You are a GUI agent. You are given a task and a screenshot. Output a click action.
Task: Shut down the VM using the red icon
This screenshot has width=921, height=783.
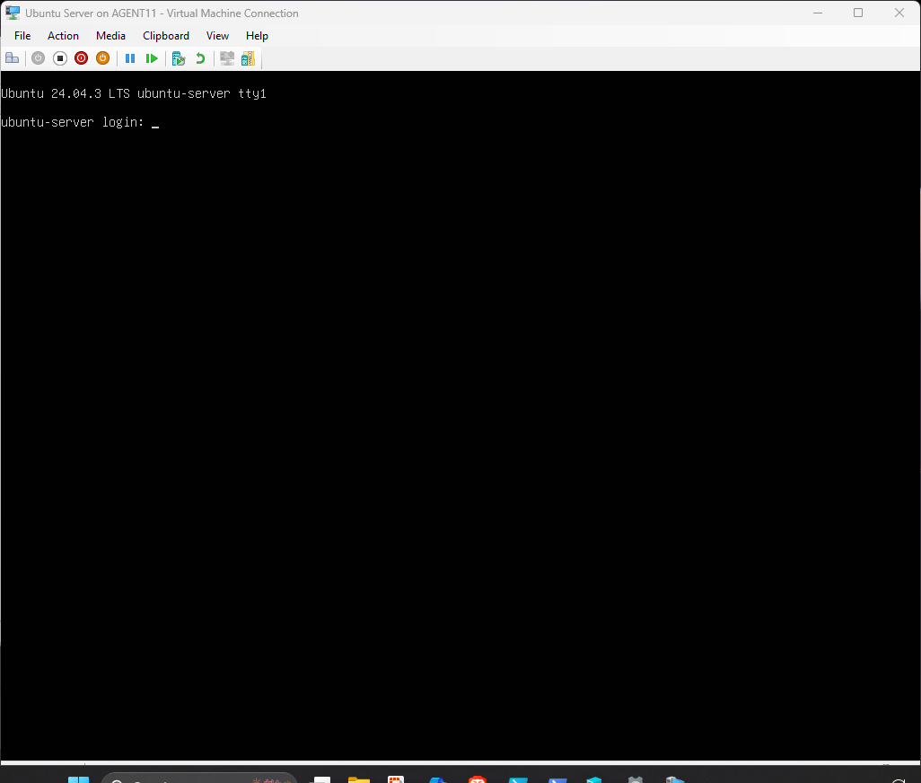coord(82,58)
